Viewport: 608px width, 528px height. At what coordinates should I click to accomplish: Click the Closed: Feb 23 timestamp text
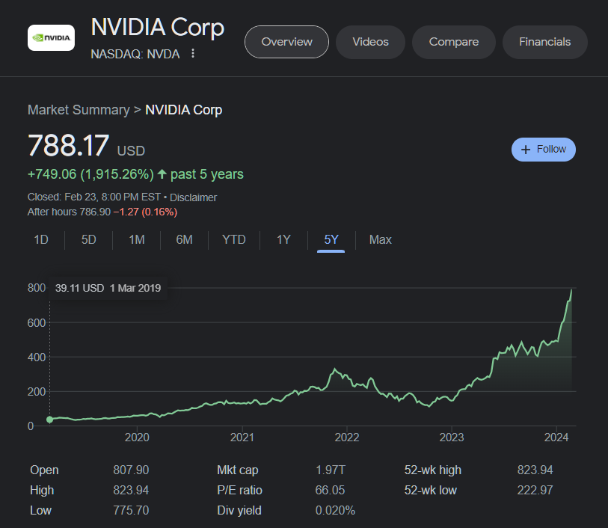pos(93,197)
